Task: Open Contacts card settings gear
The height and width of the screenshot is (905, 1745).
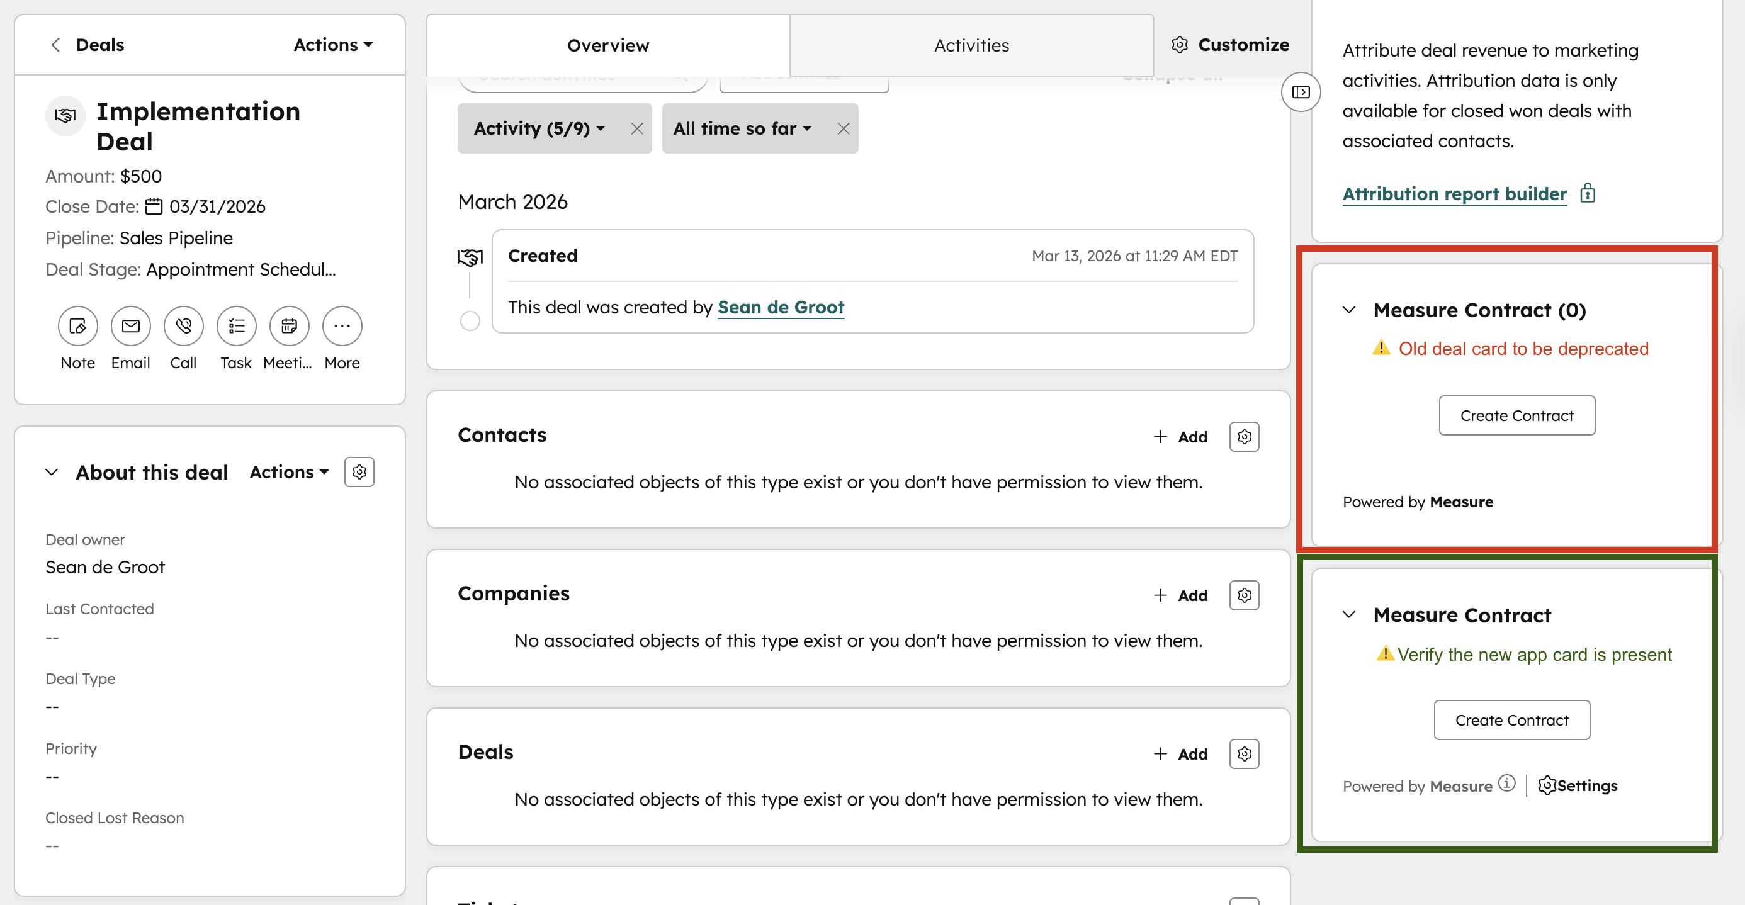Action: [x=1244, y=437]
